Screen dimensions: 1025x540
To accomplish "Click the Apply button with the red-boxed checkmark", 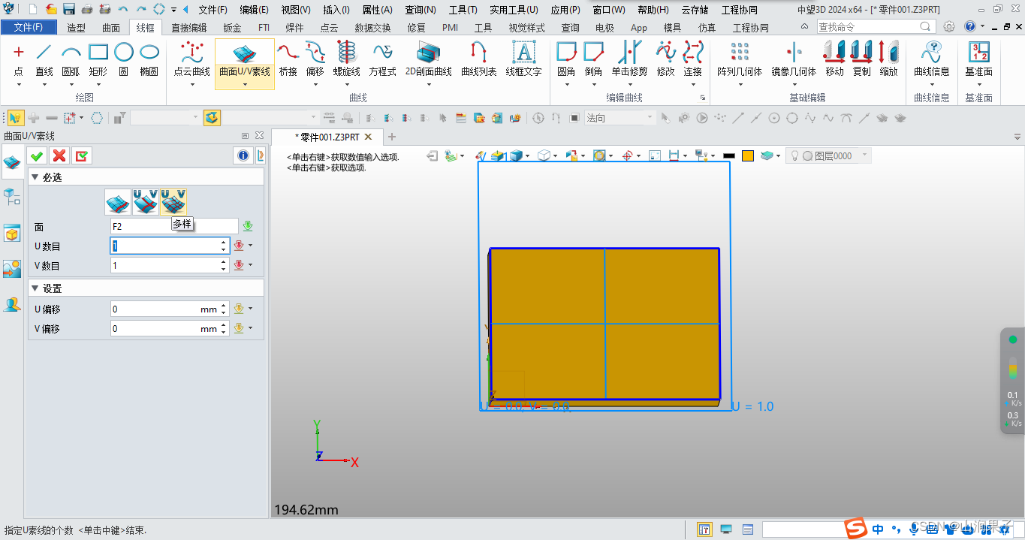I will (x=81, y=155).
